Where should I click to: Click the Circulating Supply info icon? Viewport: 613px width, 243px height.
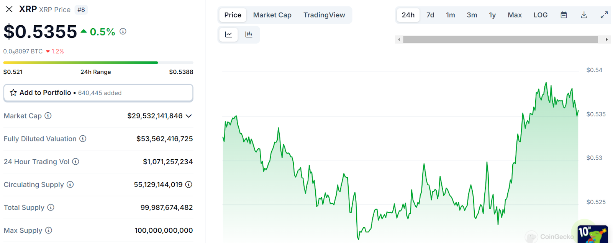coord(70,185)
